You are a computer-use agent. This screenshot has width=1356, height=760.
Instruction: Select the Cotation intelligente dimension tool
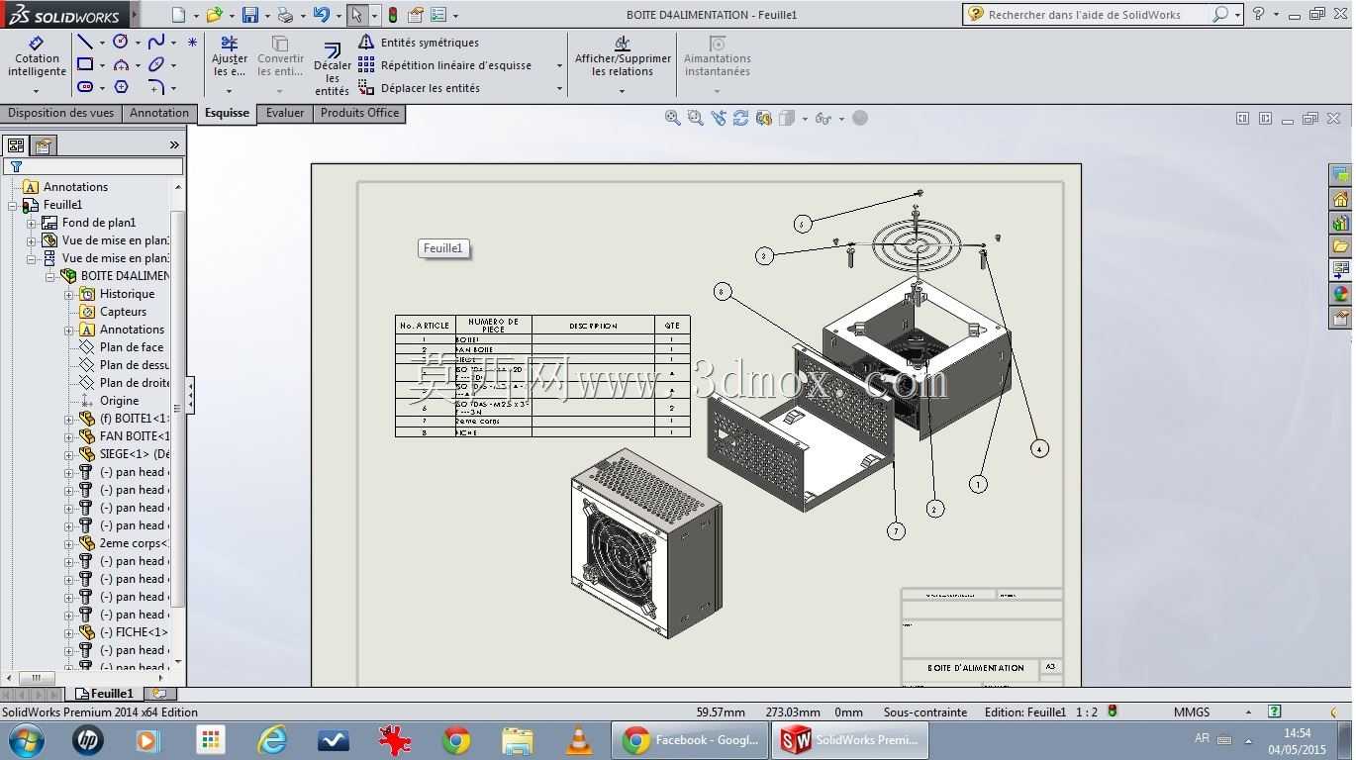[37, 57]
